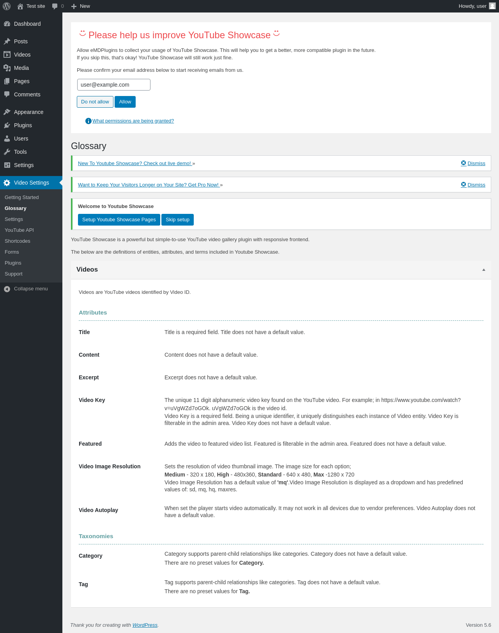Click the Settings sliders icon
The width and height of the screenshot is (499, 633).
[7, 165]
